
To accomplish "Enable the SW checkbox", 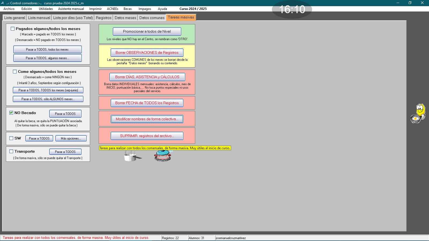I will point(11,138).
